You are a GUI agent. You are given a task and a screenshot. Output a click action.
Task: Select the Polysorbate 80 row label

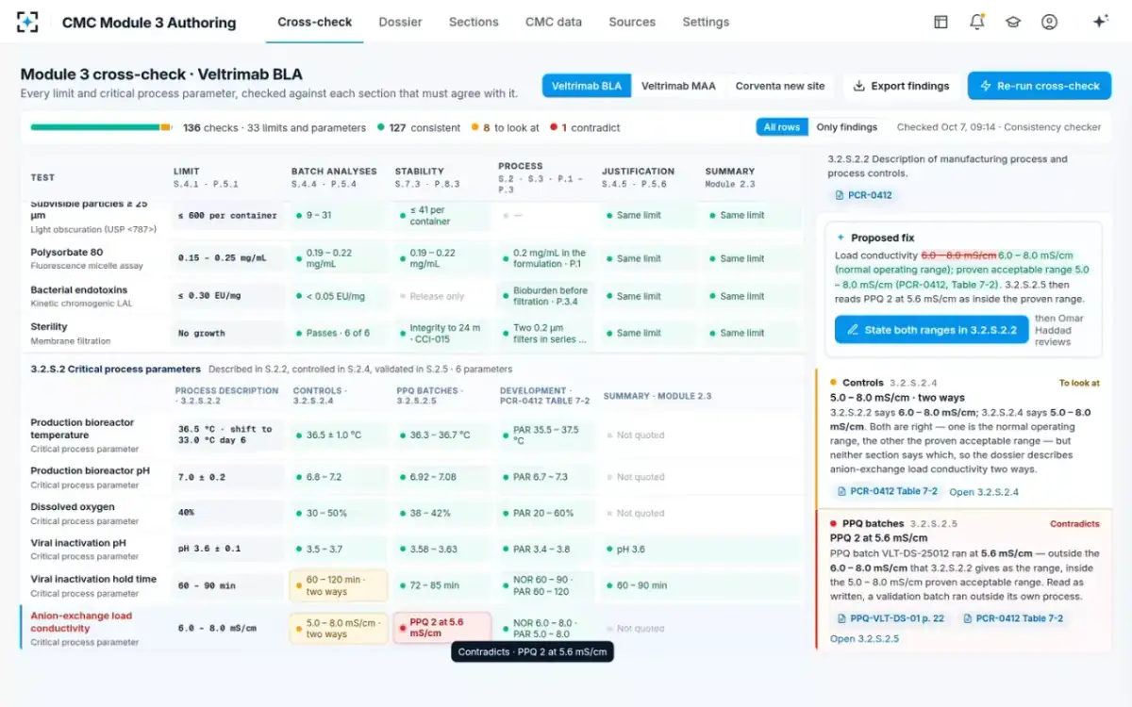(67, 253)
